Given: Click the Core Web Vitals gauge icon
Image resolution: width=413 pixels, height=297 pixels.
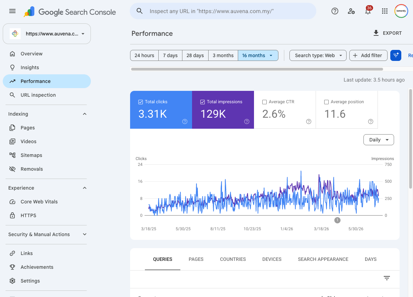Looking at the screenshot, I should pos(12,202).
